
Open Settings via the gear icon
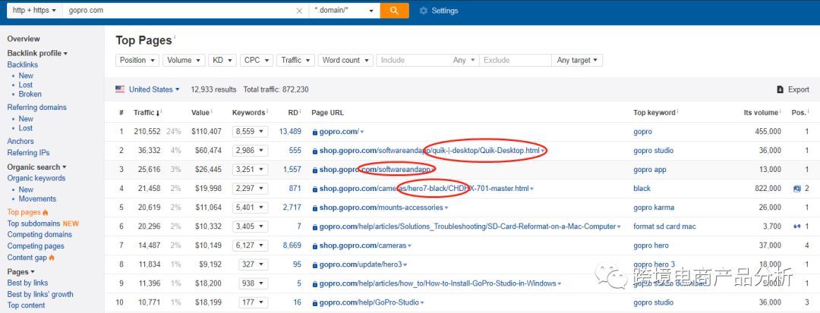423,11
